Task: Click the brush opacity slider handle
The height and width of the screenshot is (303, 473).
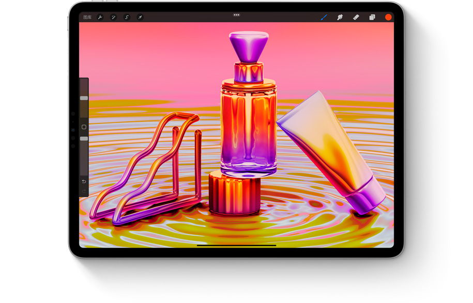Action: (84, 138)
